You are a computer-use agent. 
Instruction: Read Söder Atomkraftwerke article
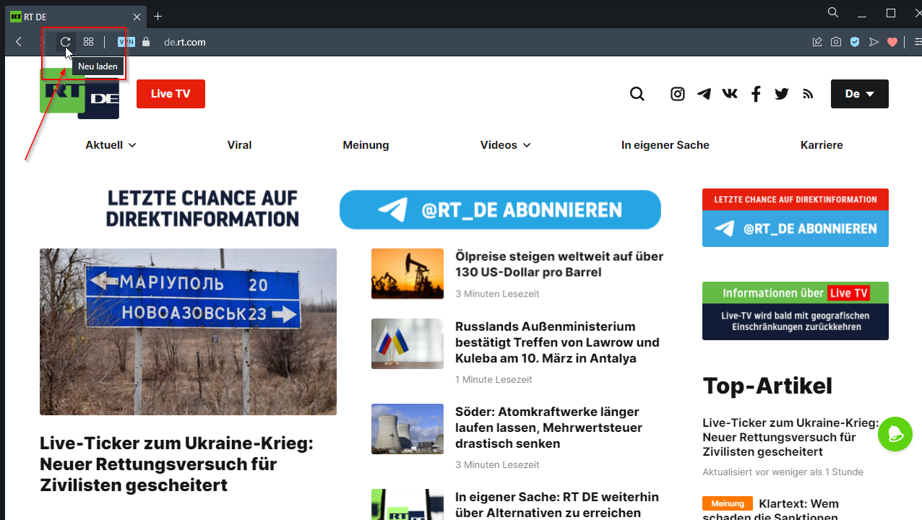pos(548,428)
